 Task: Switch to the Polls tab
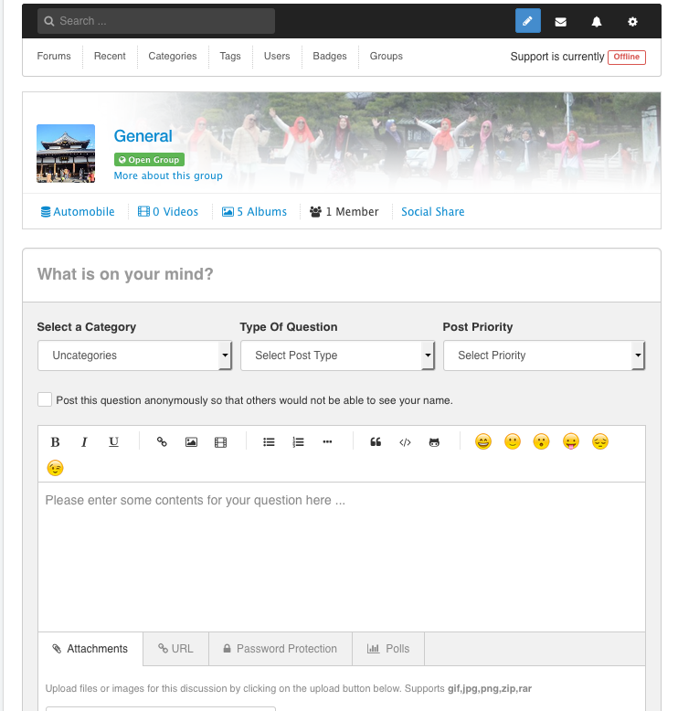coord(388,649)
